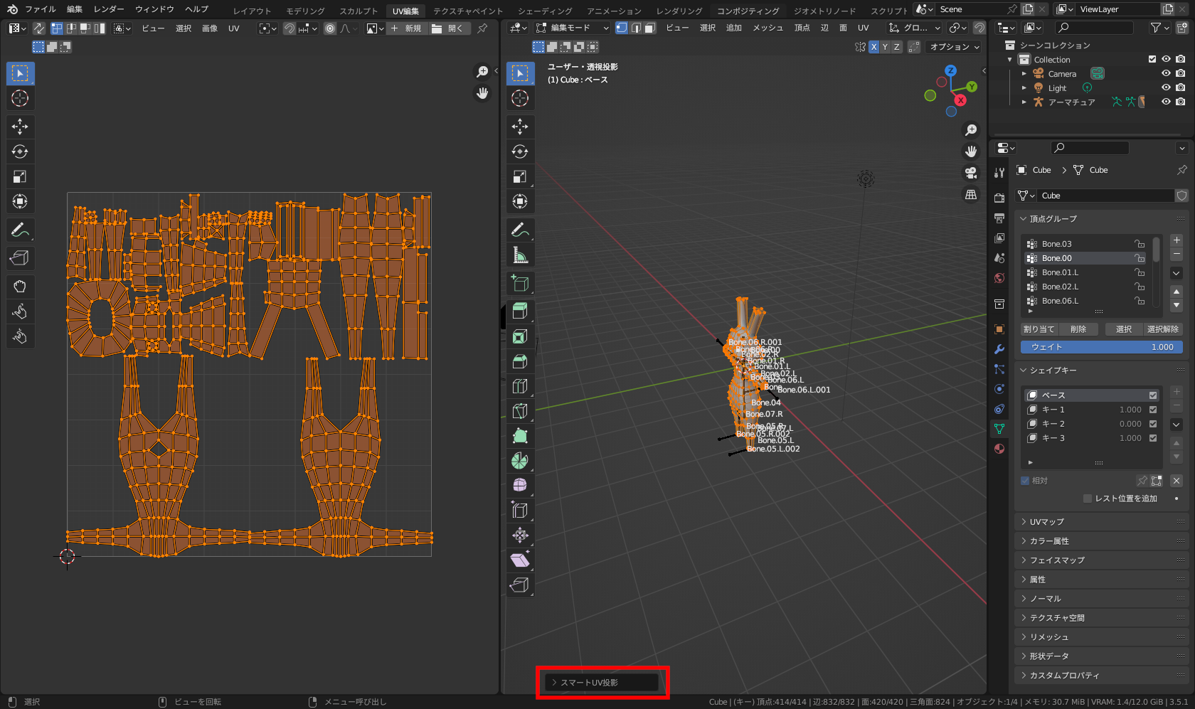This screenshot has width=1195, height=709.
Task: Toggle the Collection enable checkbox
Action: [1152, 59]
